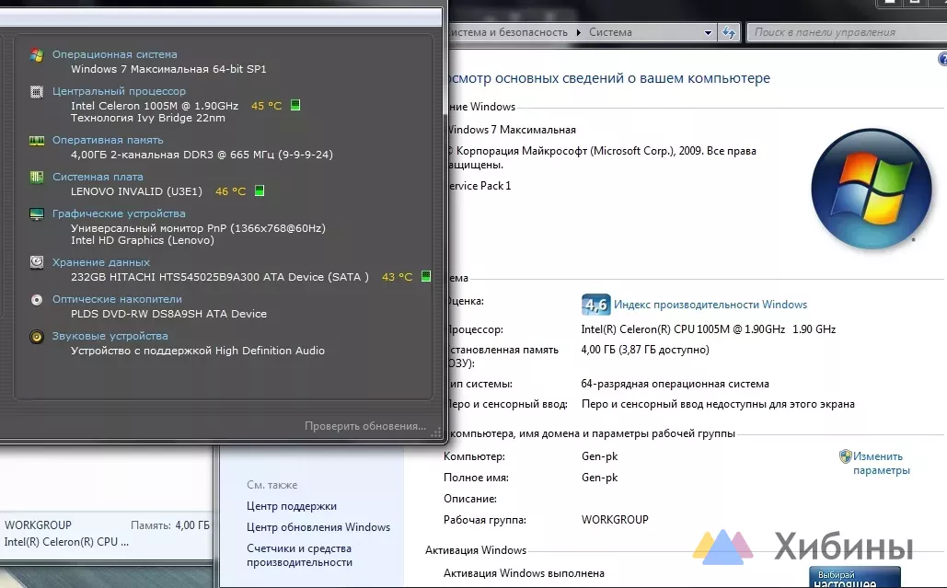This screenshot has width=947, height=588.
Task: Click the motherboard icon beside Системная плата
Action: pyautogui.click(x=37, y=177)
